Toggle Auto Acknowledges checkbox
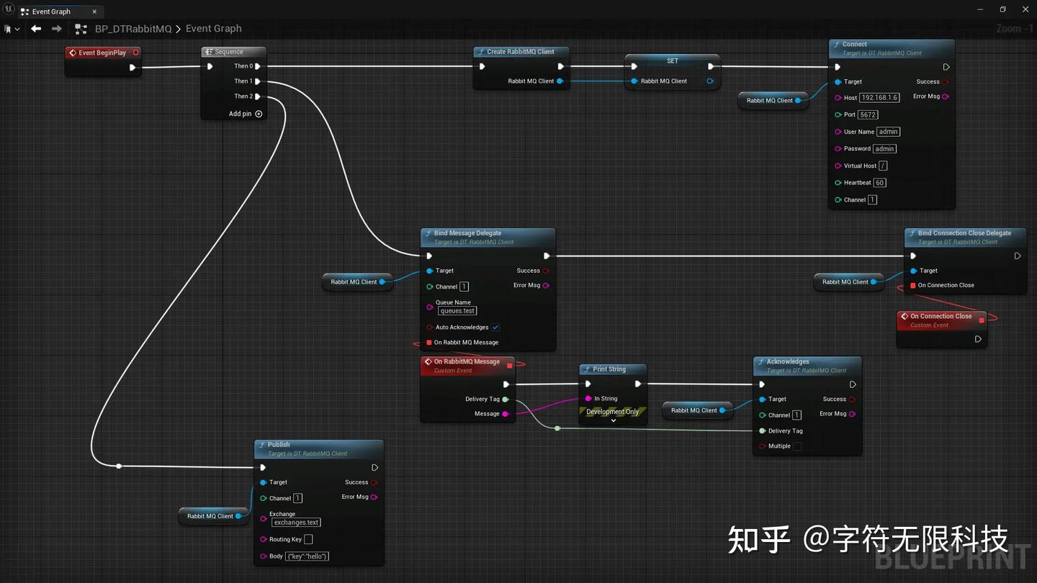Image resolution: width=1037 pixels, height=583 pixels. click(x=495, y=327)
